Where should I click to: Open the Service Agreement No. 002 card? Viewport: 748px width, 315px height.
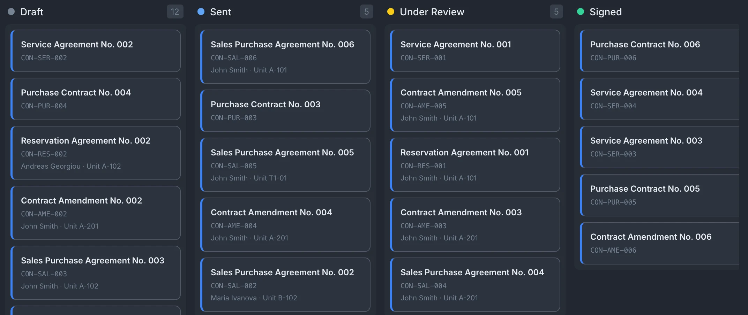(x=96, y=51)
